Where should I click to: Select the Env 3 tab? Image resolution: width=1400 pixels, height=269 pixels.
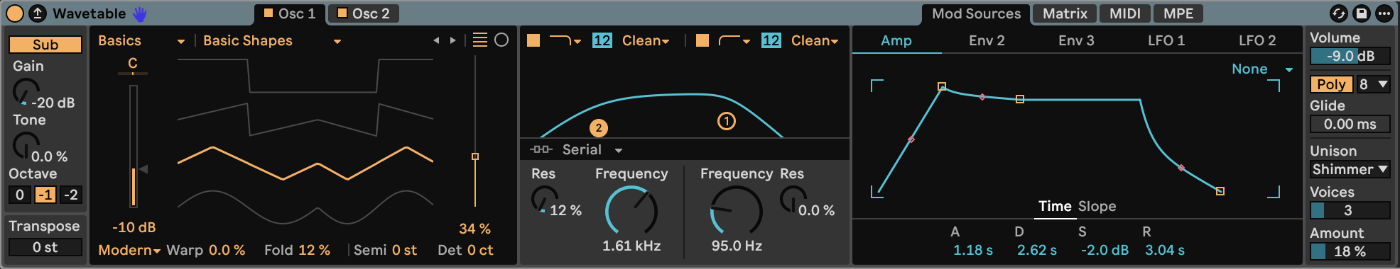click(x=1076, y=41)
